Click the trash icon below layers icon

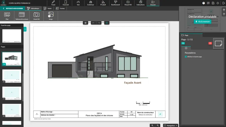pyautogui.click(x=224, y=14)
